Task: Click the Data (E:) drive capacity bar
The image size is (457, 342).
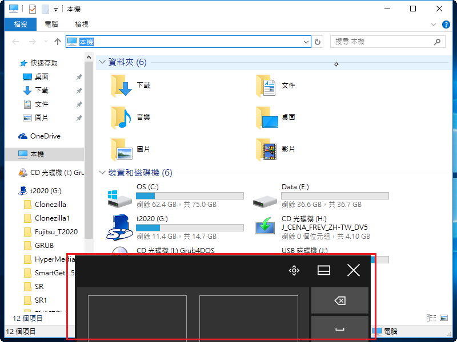Action: click(x=335, y=196)
